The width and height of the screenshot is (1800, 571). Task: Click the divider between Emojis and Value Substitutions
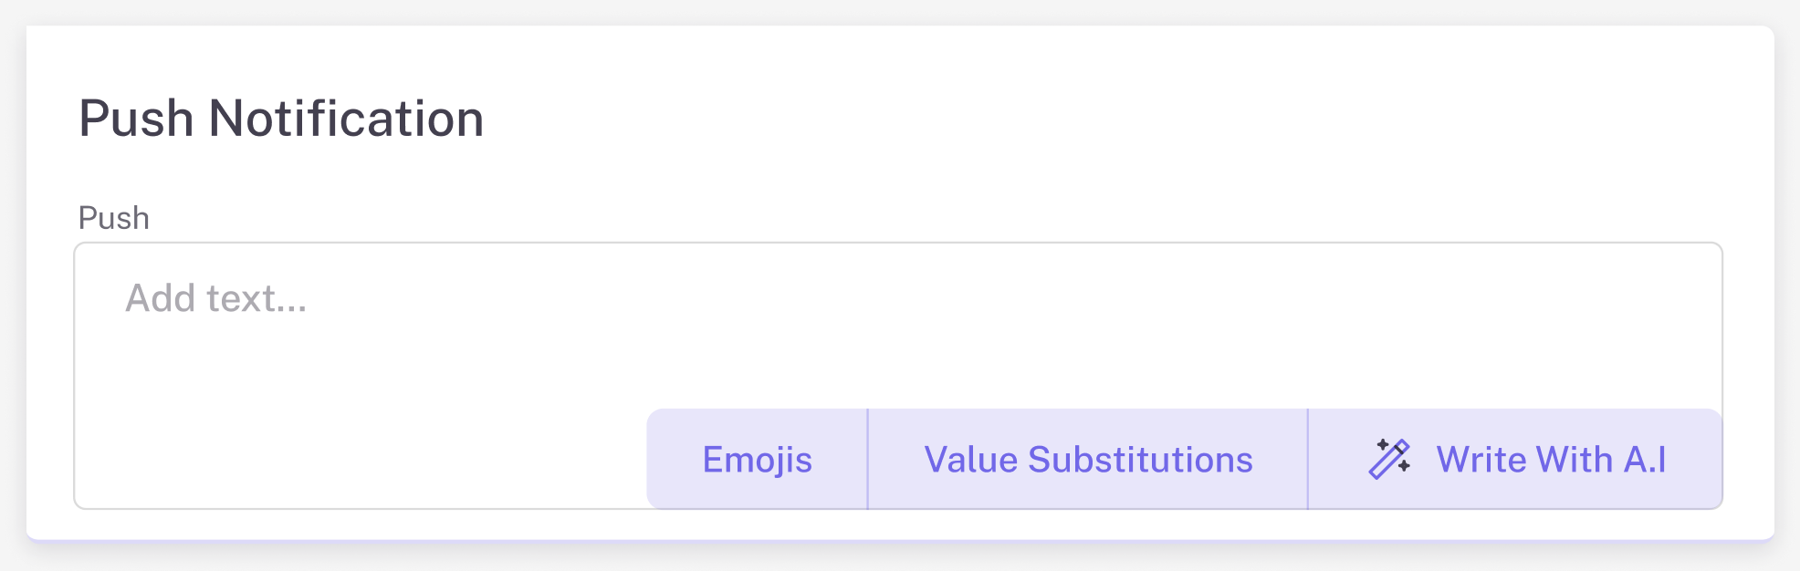point(867,459)
